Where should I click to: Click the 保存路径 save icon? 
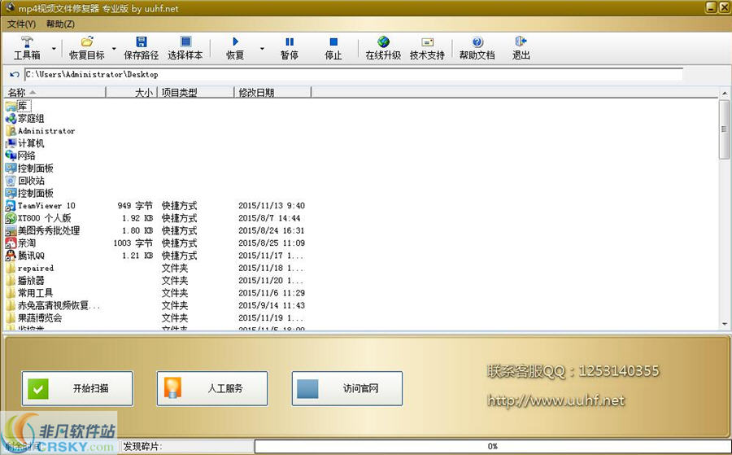click(x=141, y=42)
